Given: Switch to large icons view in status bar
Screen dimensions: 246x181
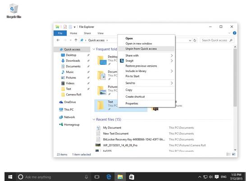Looking at the screenshot, I should pyautogui.click(x=234, y=154).
